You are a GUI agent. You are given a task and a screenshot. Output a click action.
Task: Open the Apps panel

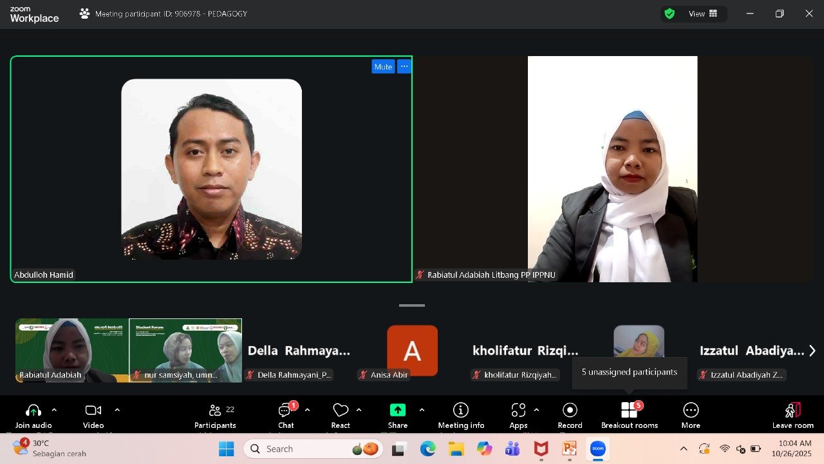[x=518, y=415]
